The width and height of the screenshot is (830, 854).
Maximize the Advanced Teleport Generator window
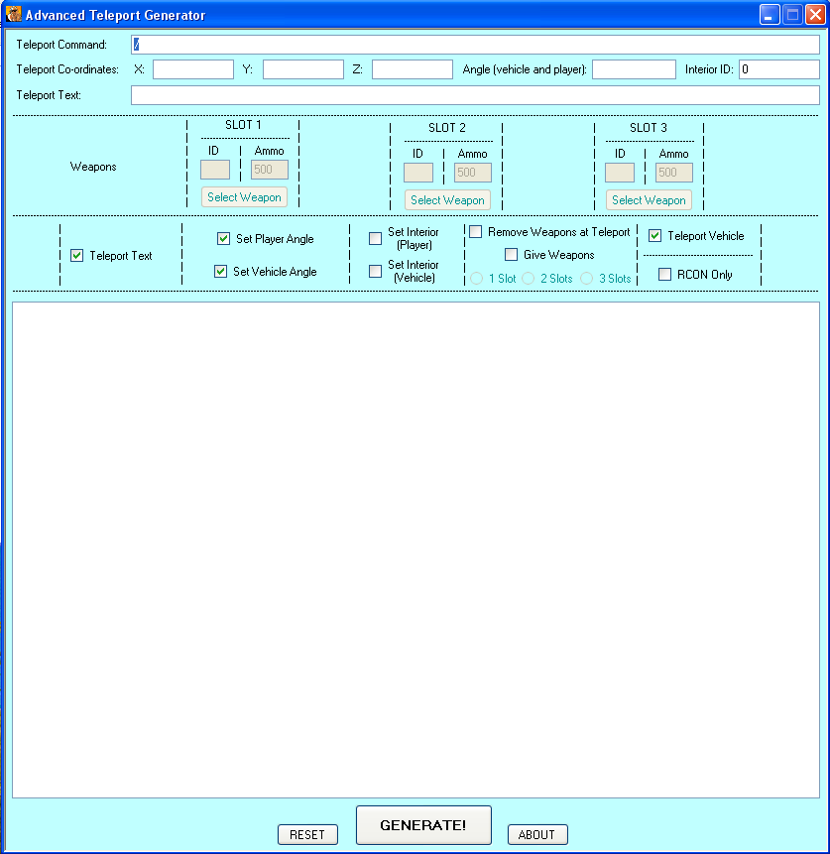pyautogui.click(x=792, y=15)
